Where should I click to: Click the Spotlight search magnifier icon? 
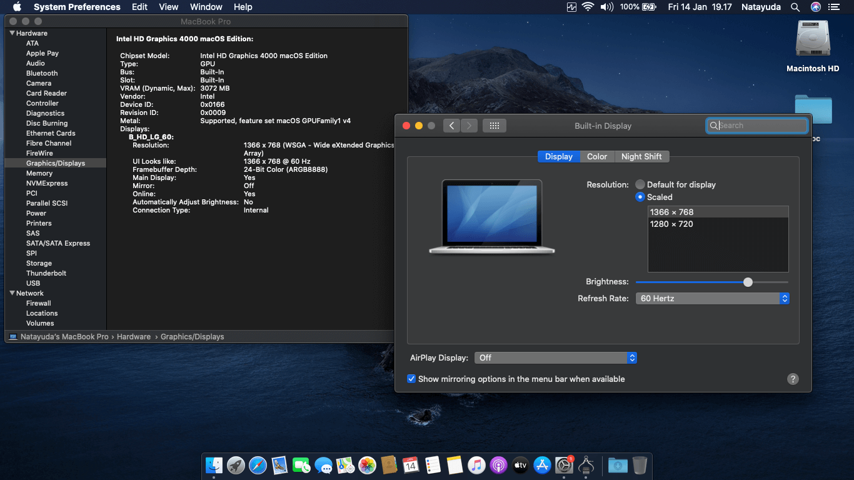pyautogui.click(x=795, y=7)
